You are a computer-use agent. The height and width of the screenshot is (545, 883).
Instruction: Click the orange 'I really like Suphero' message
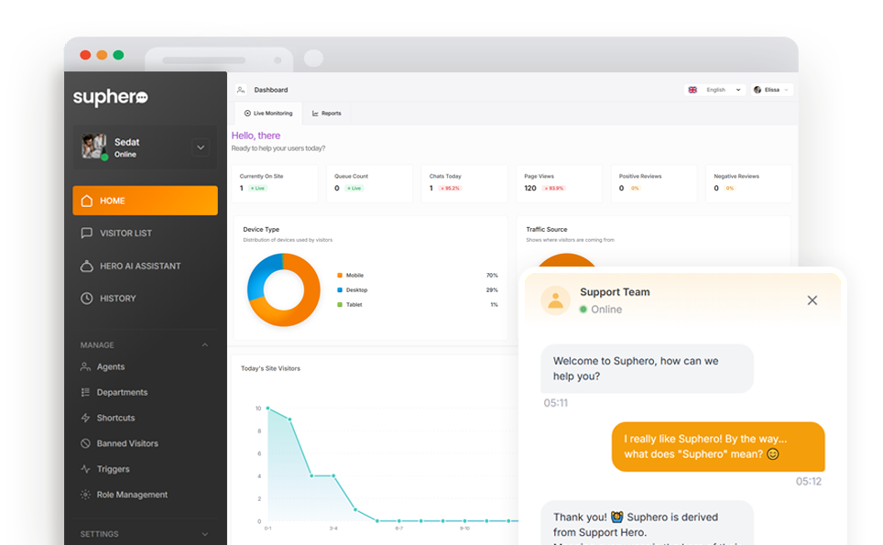(718, 446)
